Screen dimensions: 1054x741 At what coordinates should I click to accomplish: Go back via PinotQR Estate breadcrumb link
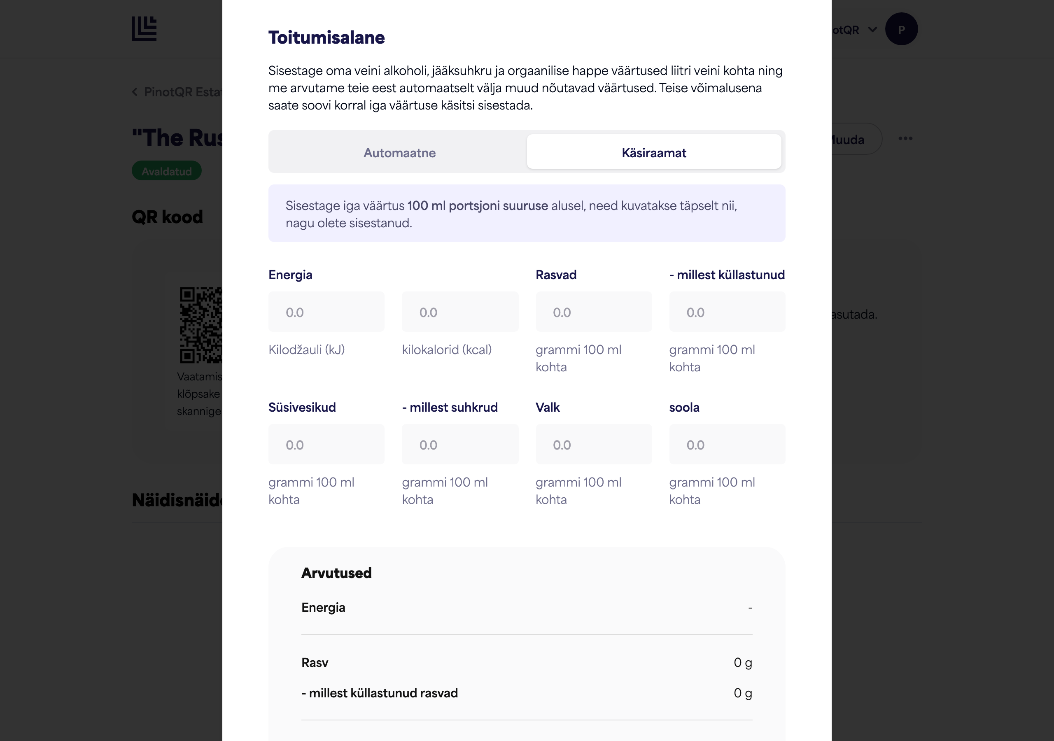click(183, 92)
